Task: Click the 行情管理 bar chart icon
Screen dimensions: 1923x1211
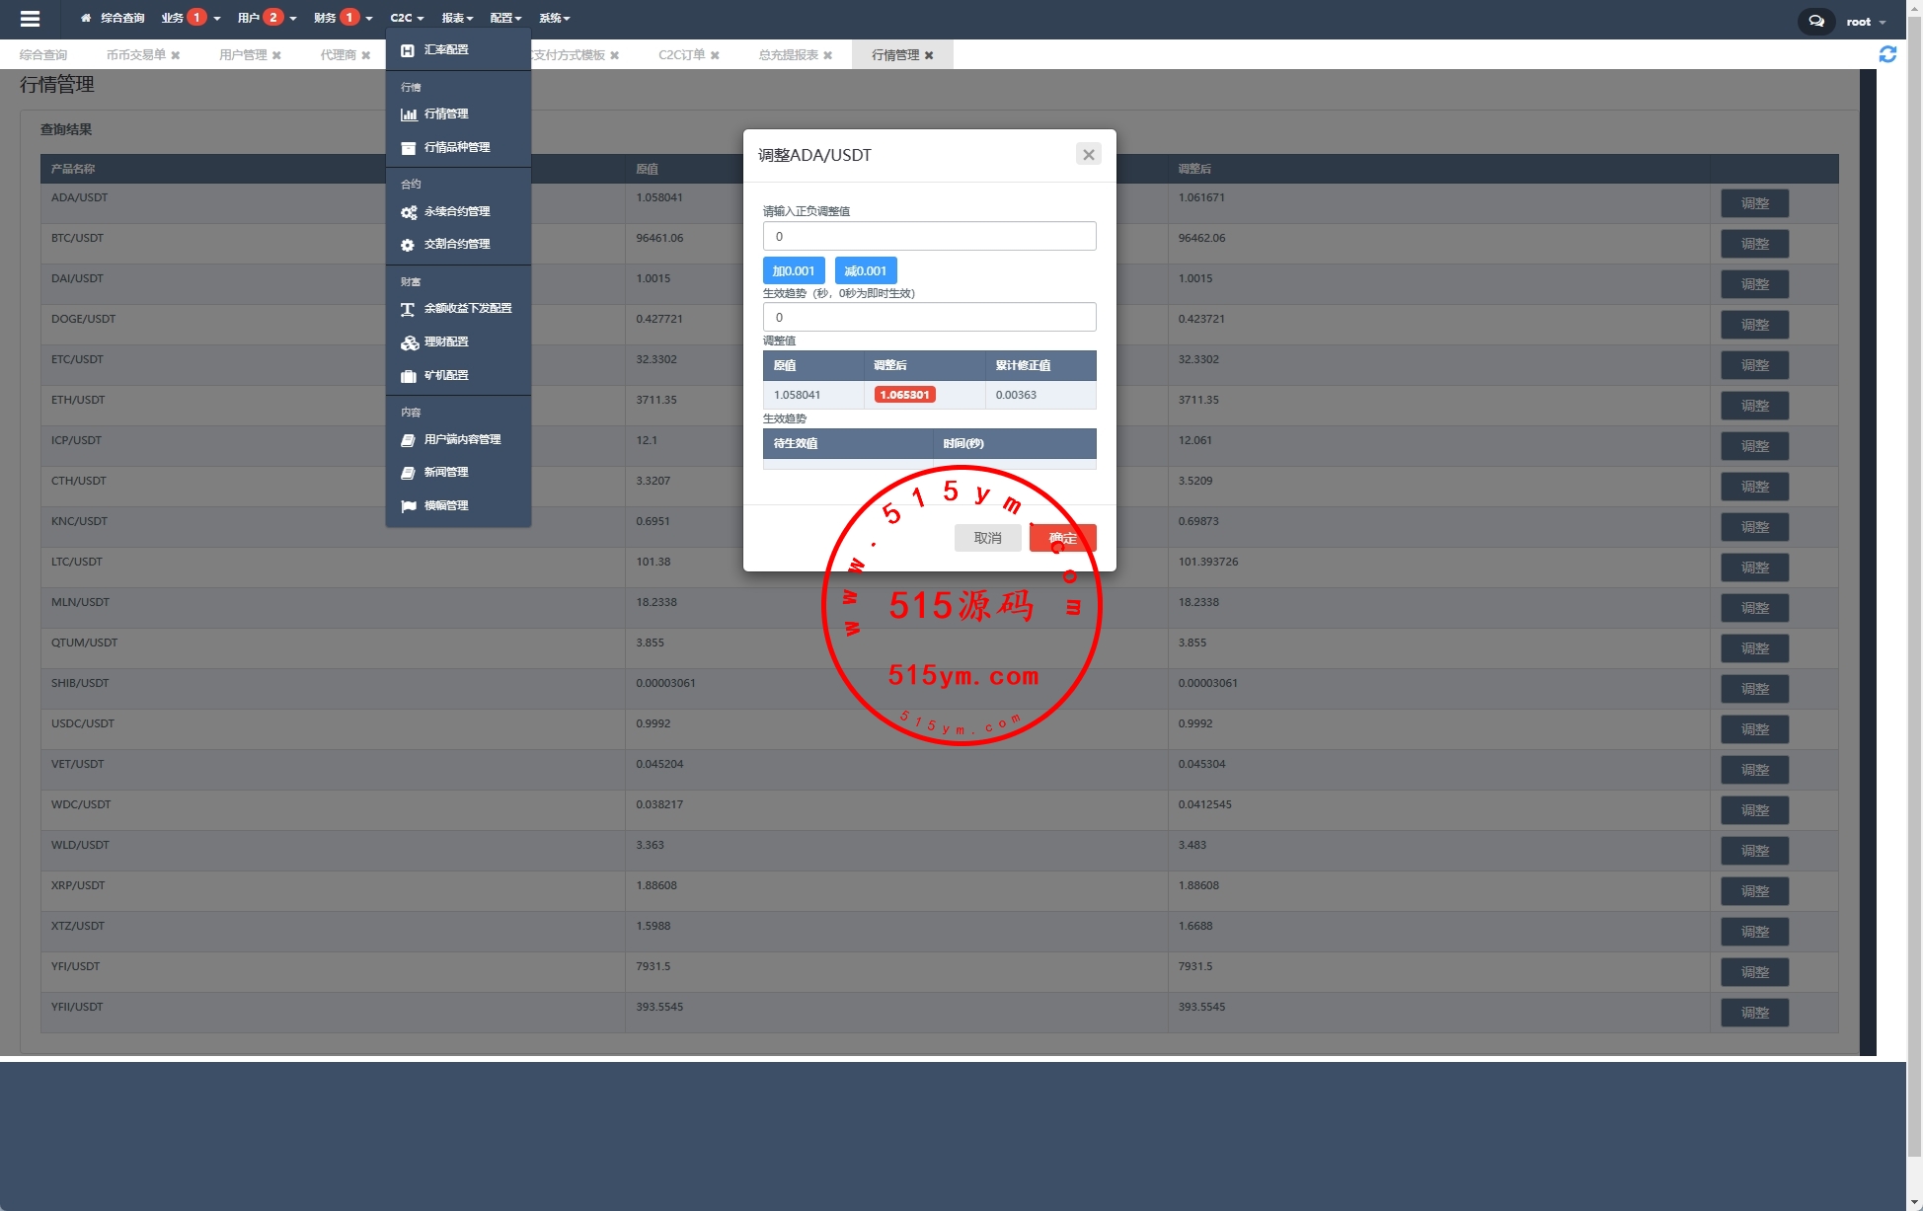Action: click(408, 114)
